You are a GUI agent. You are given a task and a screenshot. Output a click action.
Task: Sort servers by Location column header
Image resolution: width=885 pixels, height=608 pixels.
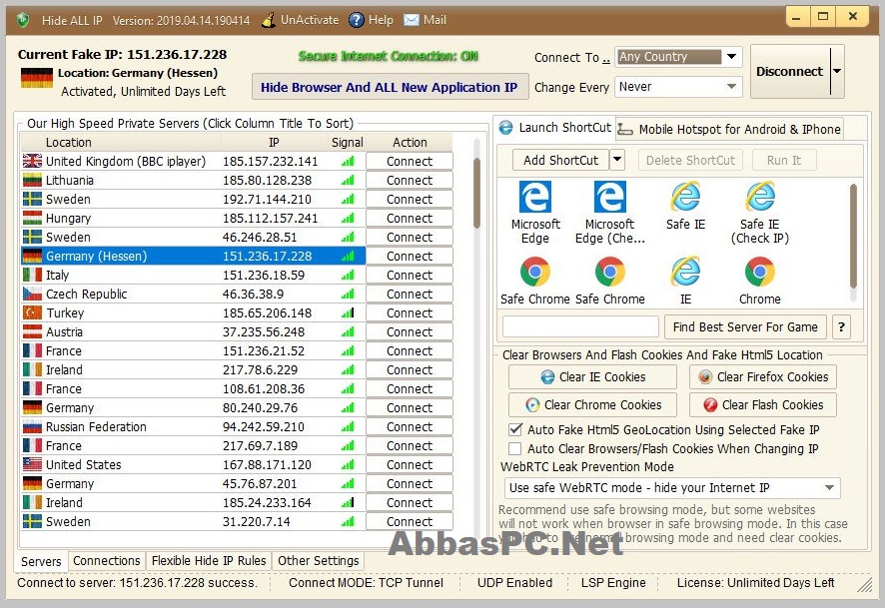pos(120,142)
